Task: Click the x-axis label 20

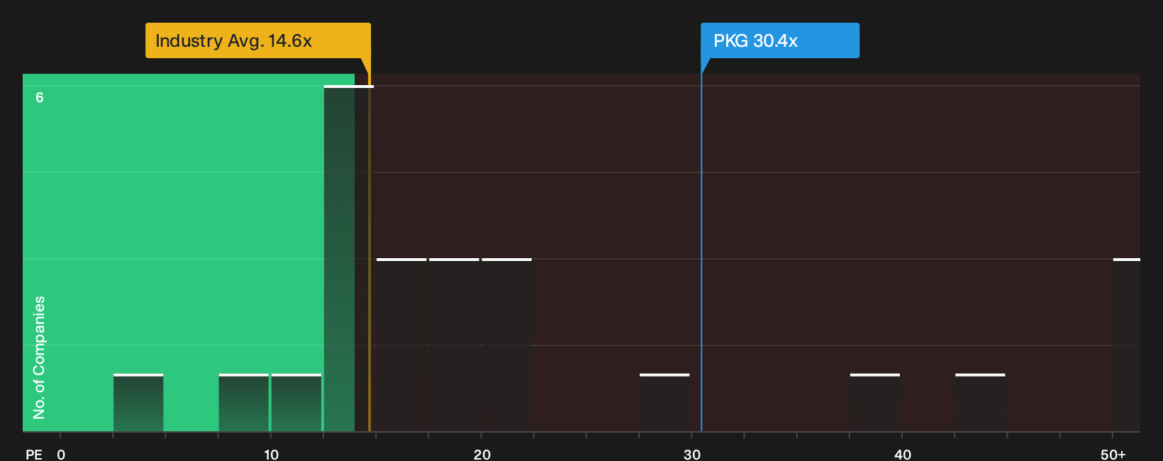Action: [x=482, y=455]
